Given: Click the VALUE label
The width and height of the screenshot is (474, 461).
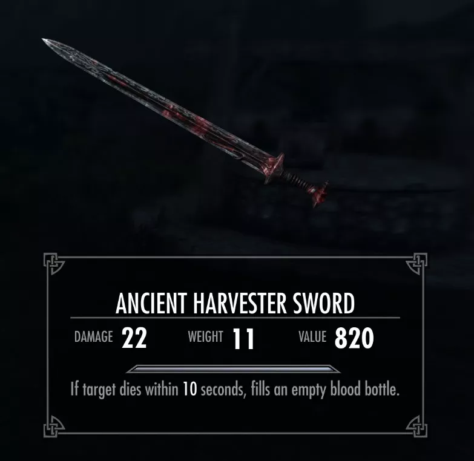Looking at the screenshot, I should coord(312,336).
